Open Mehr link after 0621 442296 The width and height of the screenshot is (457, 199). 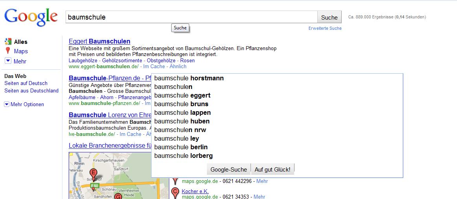pos(262,181)
